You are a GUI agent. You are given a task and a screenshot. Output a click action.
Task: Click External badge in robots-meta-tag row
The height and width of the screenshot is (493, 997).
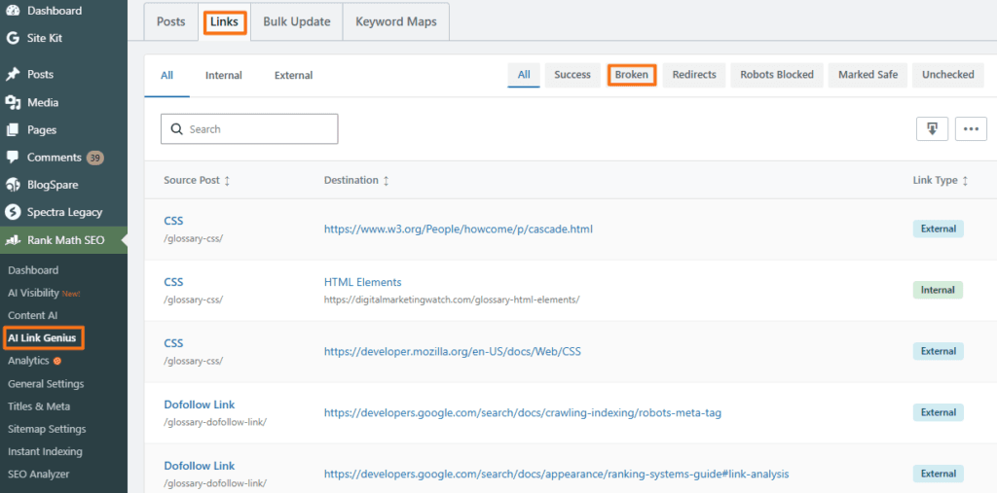tap(938, 412)
